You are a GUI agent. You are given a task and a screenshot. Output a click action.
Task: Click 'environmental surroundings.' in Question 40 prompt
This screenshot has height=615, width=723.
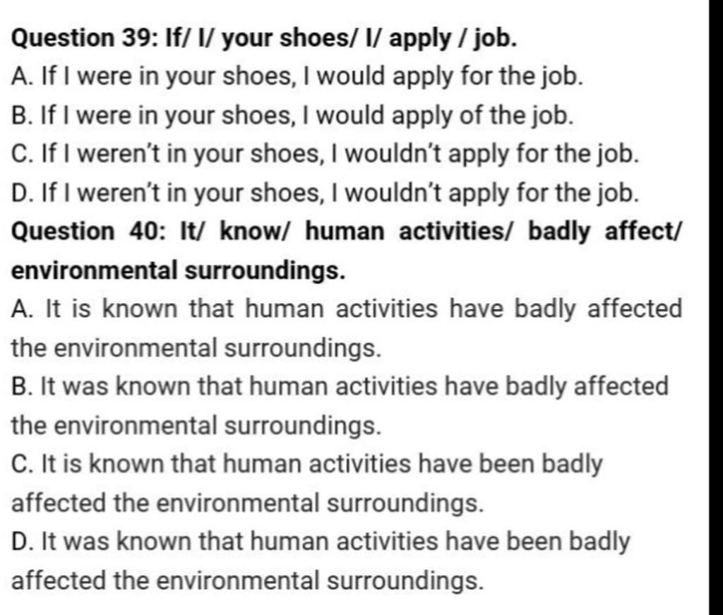(x=178, y=270)
